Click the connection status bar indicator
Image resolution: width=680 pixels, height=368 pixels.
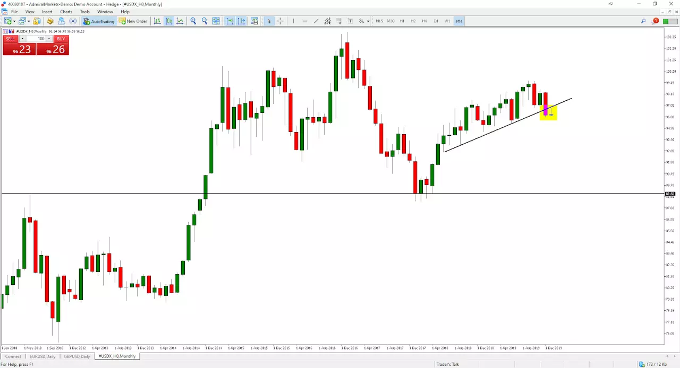(x=669, y=21)
